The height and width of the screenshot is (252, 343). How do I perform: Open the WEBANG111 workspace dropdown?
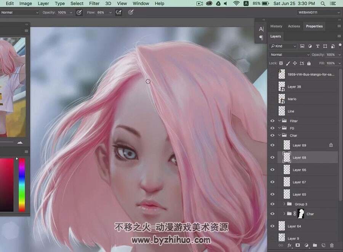(x=319, y=13)
